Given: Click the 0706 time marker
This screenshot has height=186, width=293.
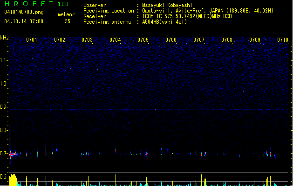Looking at the screenshot, I should (171, 40).
